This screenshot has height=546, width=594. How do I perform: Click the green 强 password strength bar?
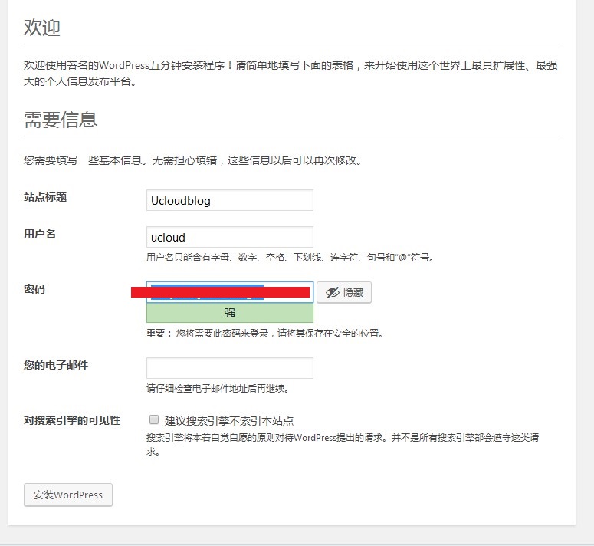click(229, 313)
